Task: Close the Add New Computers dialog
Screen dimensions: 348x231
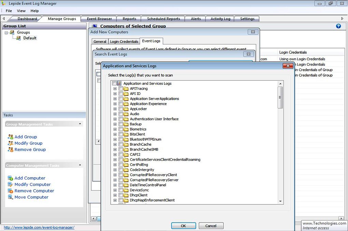Action: pos(253,32)
